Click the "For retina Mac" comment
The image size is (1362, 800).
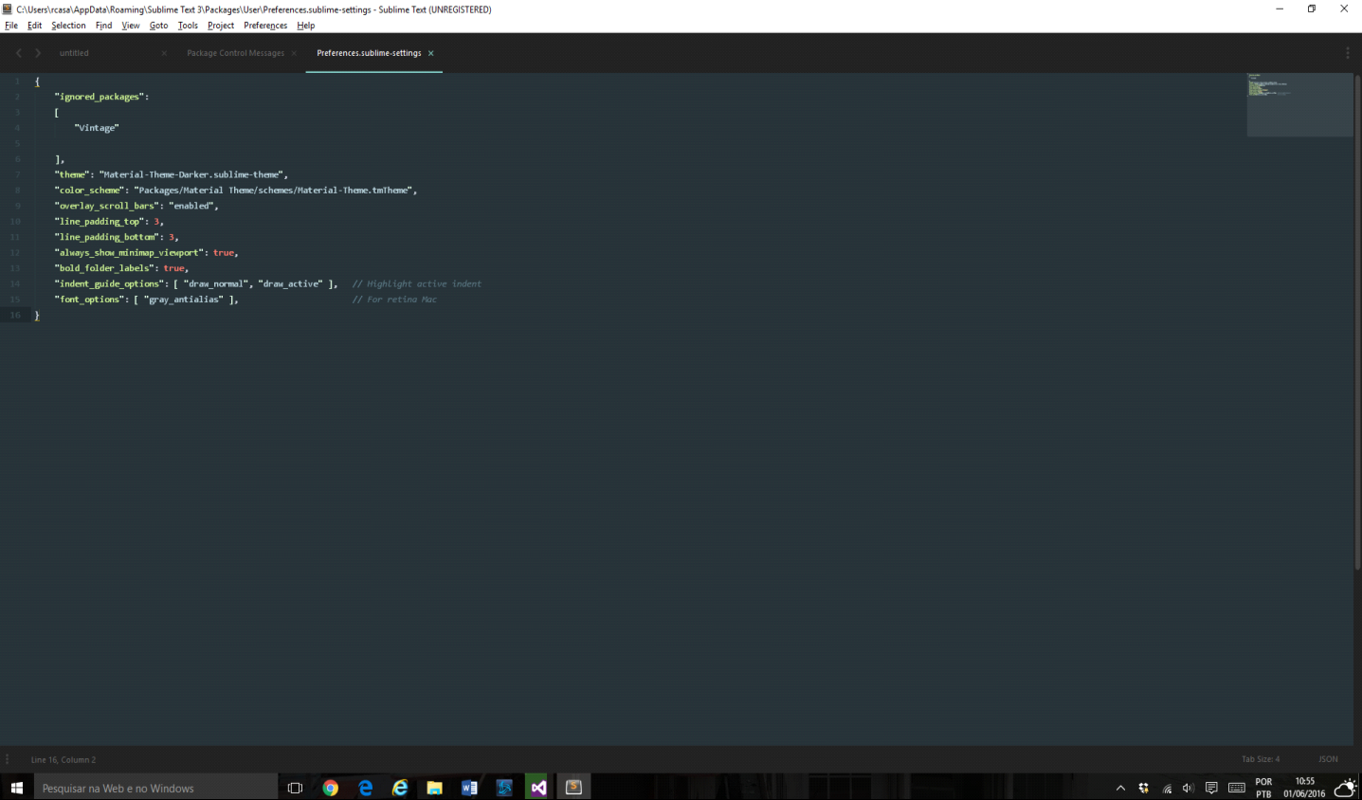tap(394, 300)
